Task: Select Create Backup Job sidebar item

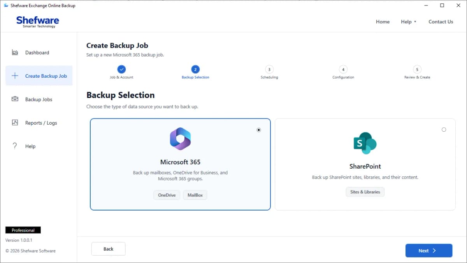Action: (x=39, y=76)
